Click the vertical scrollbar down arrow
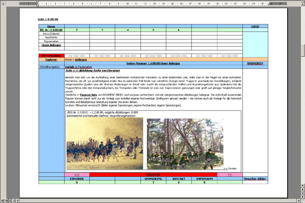Screen dimensions: 305x203 pos(302,186)
